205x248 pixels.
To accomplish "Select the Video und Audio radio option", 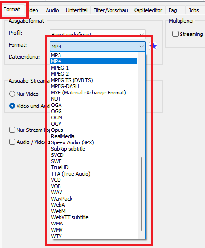I will pyautogui.click(x=12, y=106).
